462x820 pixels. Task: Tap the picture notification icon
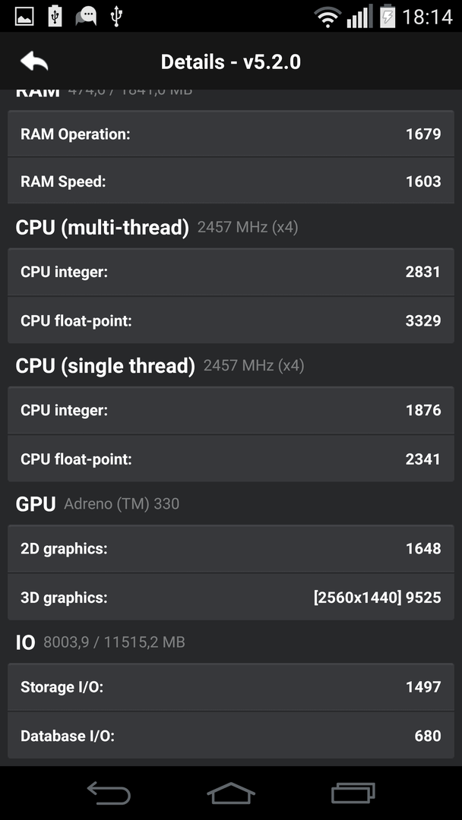coord(24,16)
